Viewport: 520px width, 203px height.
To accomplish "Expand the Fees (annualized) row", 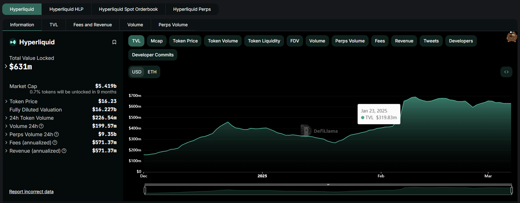I will click(x=6, y=143).
